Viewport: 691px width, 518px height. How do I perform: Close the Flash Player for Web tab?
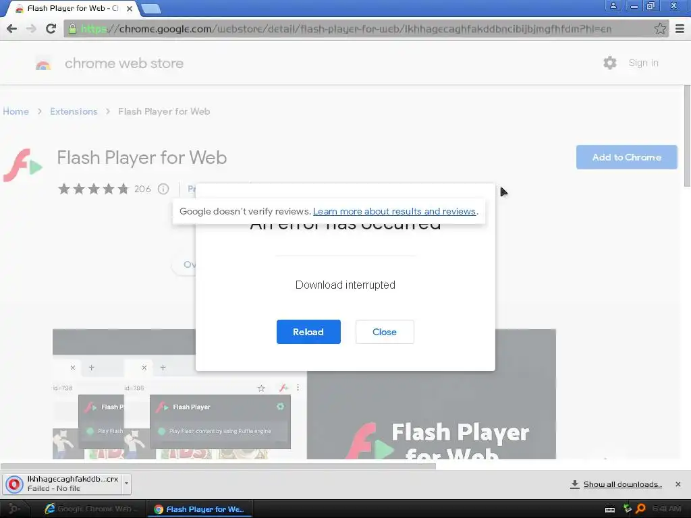pos(129,8)
